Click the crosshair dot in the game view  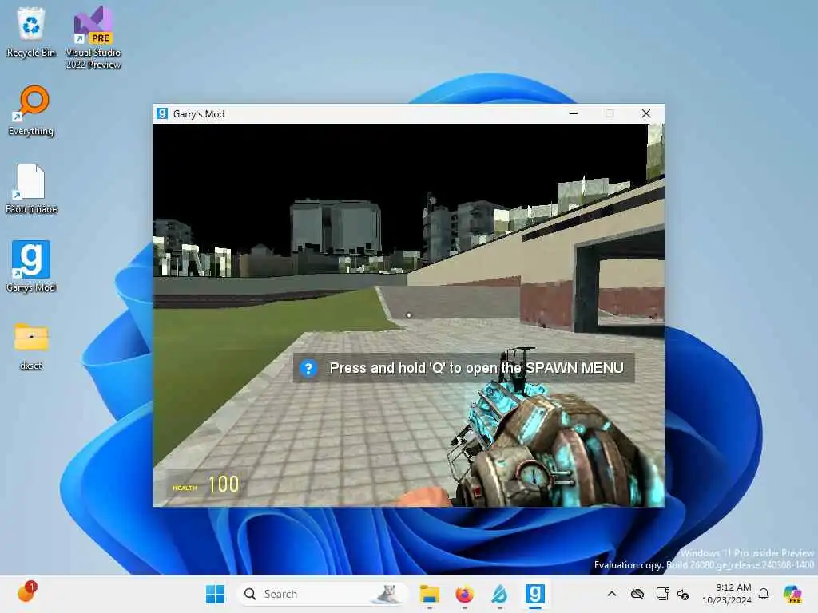point(409,314)
